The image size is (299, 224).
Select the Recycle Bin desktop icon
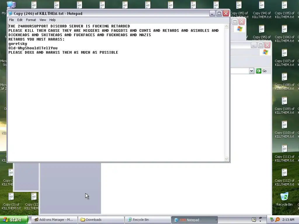(x=284, y=199)
